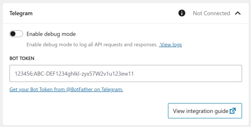Click the "View integration guide" button text
251x127 pixels.
pyautogui.click(x=200, y=111)
